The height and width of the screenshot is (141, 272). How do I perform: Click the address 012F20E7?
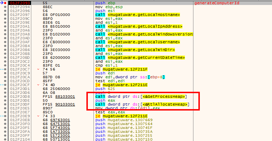point(20,112)
